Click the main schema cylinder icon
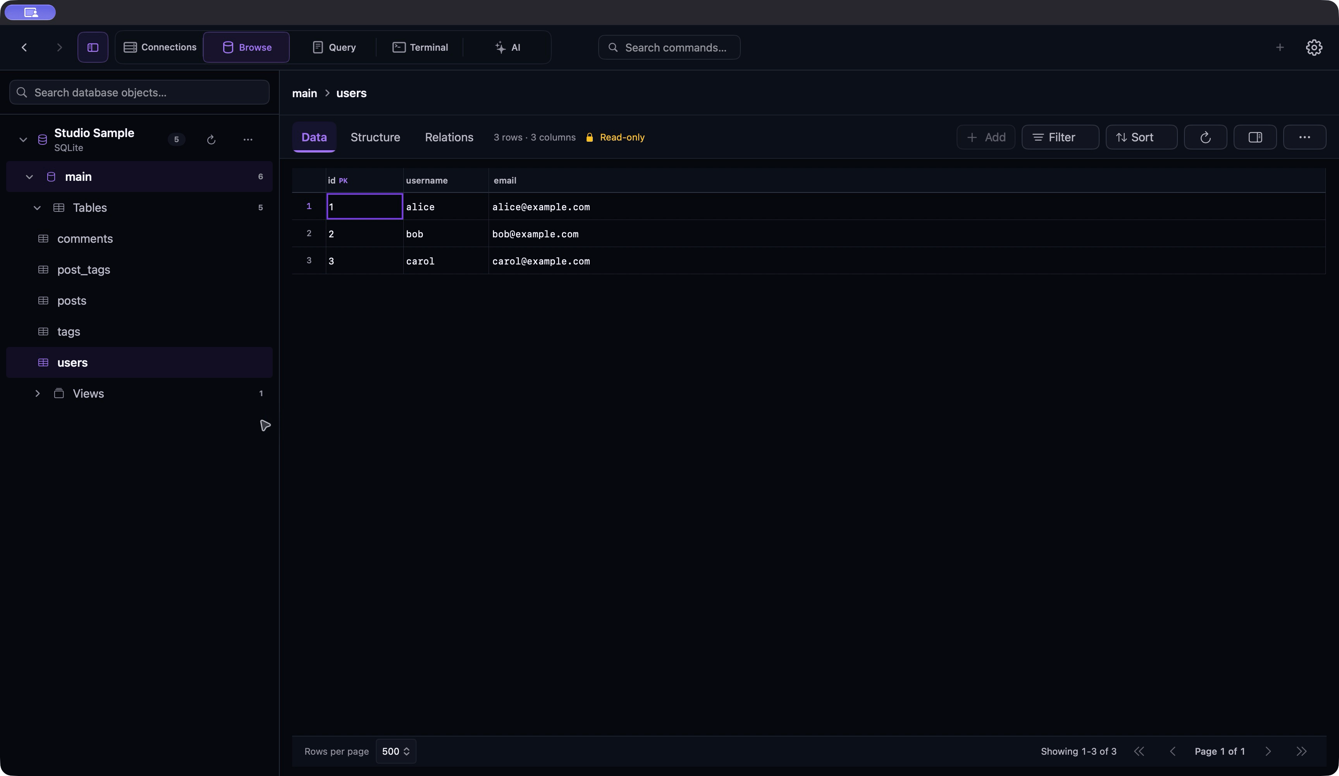1339x776 pixels. (x=51, y=177)
